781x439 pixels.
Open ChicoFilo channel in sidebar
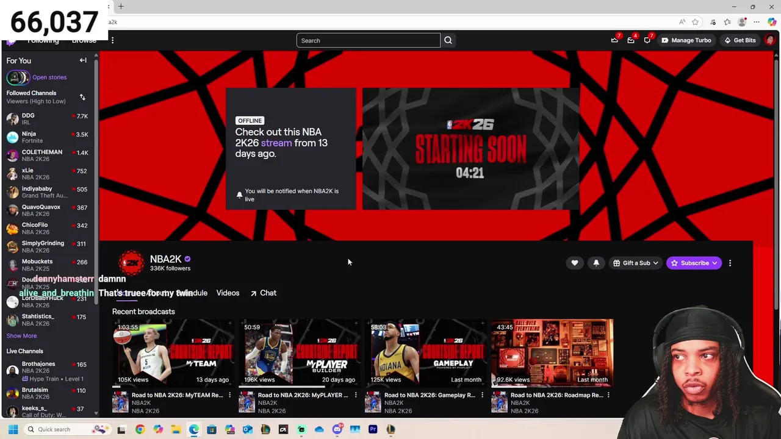tap(48, 229)
